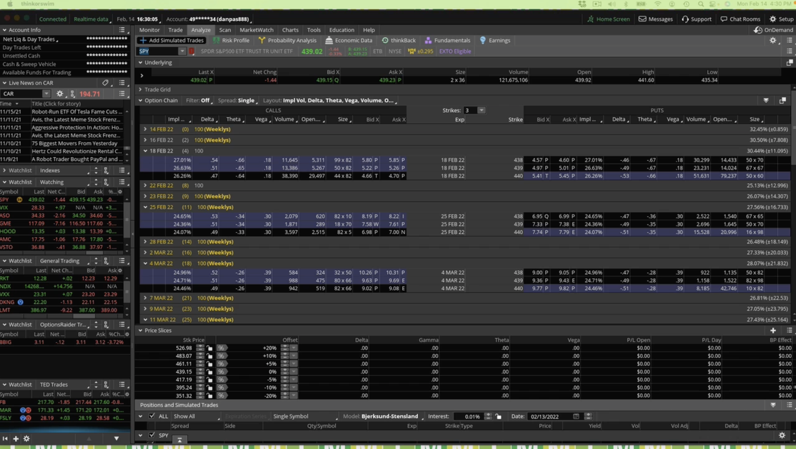Open Support headset option

coord(697,19)
